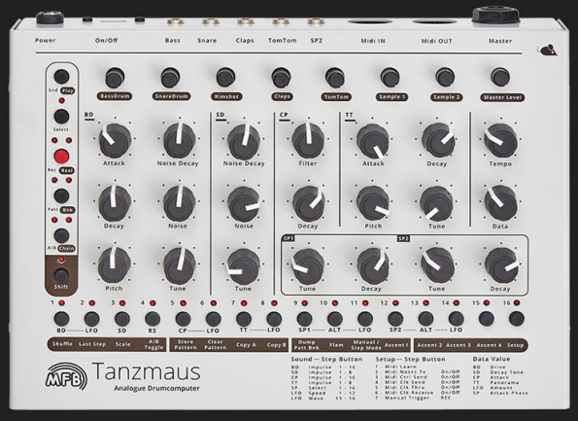Screen dimensions: 578x421
Task: Click the SP1 Decay knob
Action: [373, 265]
